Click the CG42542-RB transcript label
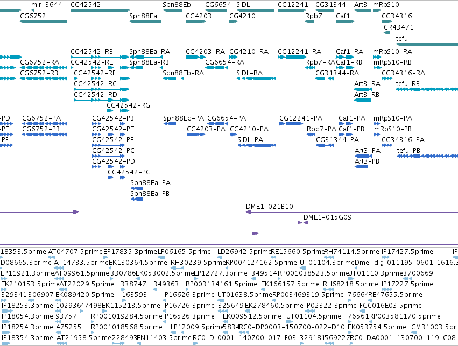Image resolution: width=458 pixels, height=346 pixels. [91, 52]
